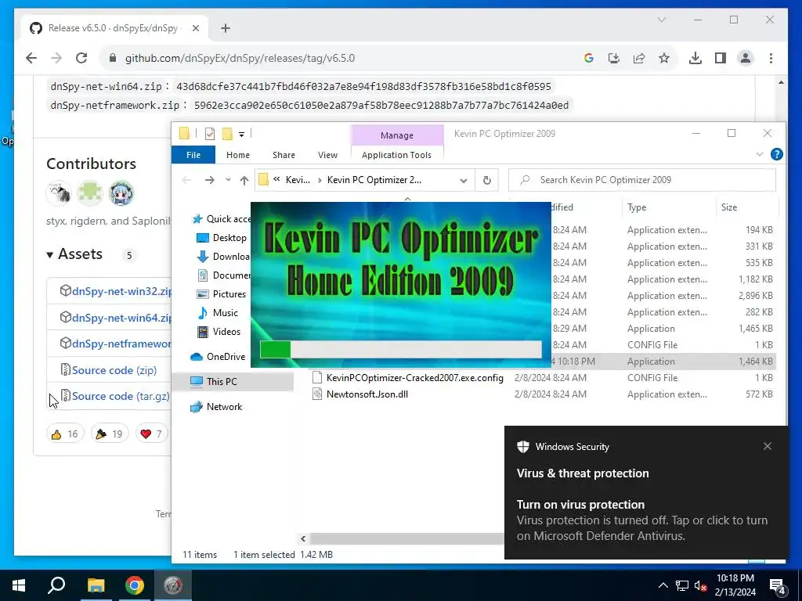Open the first contributor avatar
The width and height of the screenshot is (802, 601).
[x=59, y=194]
